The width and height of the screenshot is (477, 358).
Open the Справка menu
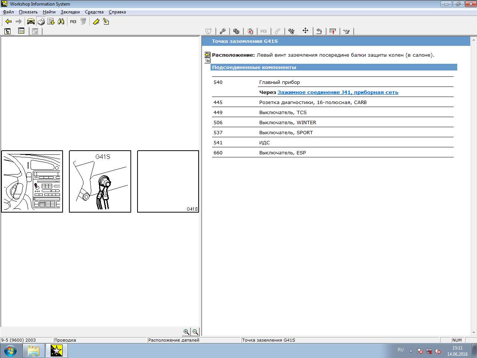click(x=117, y=12)
